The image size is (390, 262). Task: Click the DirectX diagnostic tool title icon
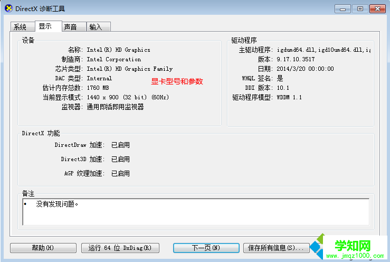(x=8, y=8)
